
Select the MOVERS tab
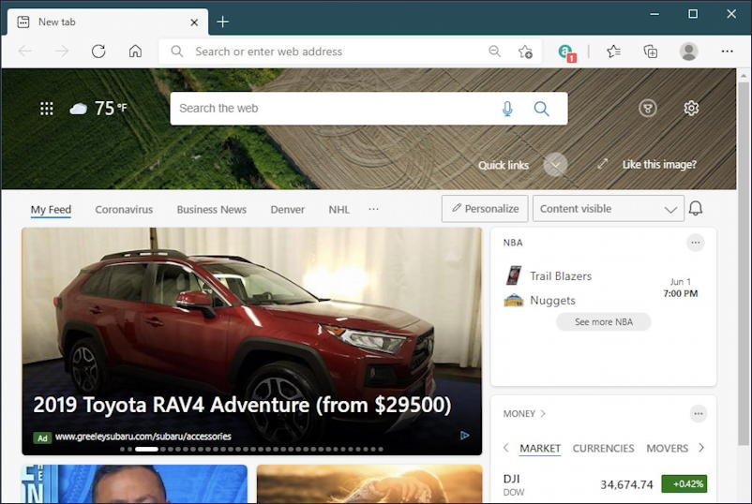(x=667, y=449)
